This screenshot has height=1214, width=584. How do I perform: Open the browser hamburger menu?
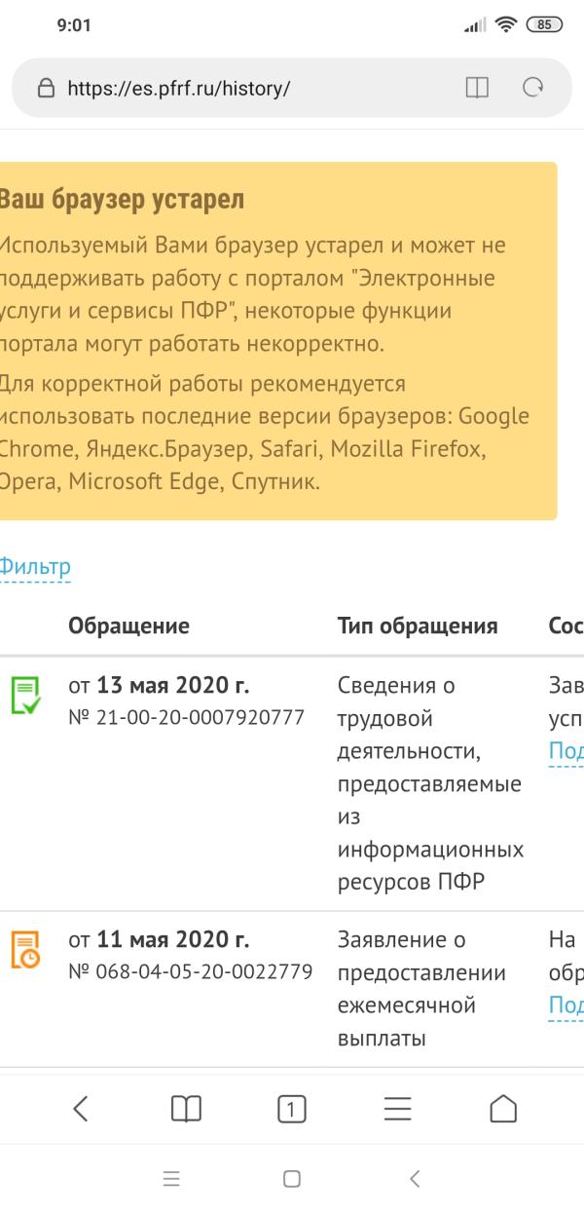(x=397, y=1109)
